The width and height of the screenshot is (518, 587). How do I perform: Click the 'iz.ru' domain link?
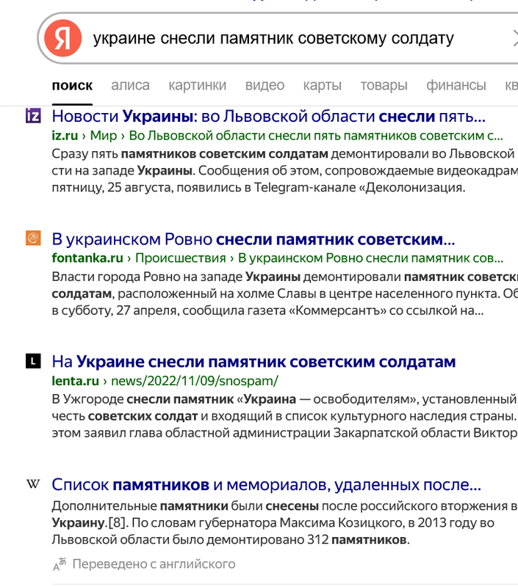tap(65, 136)
